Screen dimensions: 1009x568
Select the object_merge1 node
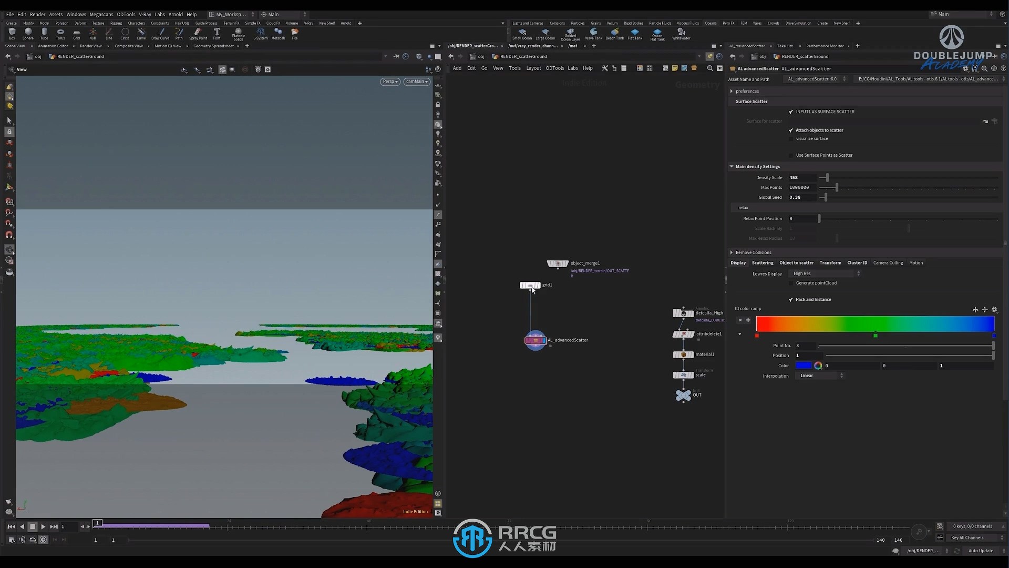pyautogui.click(x=558, y=263)
